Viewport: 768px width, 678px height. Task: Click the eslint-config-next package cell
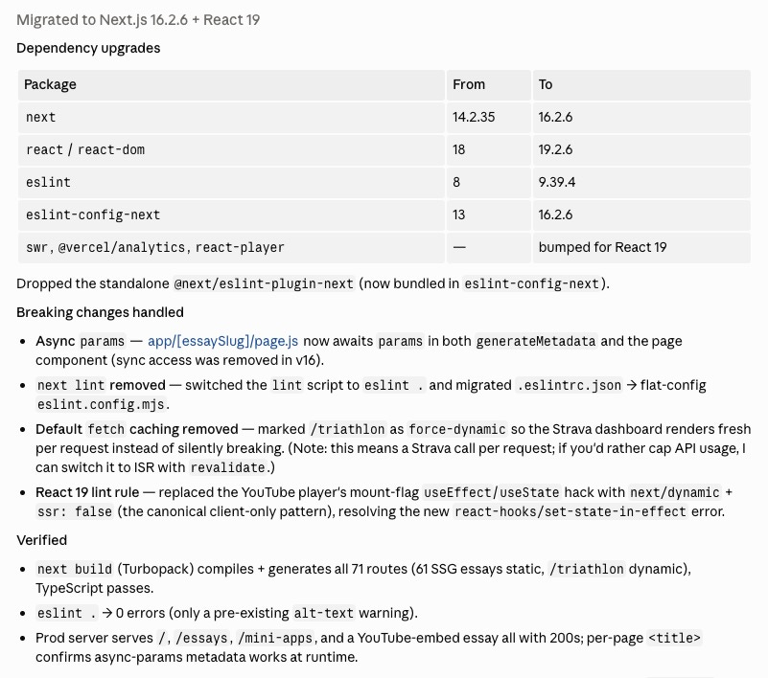pyautogui.click(x=231, y=215)
